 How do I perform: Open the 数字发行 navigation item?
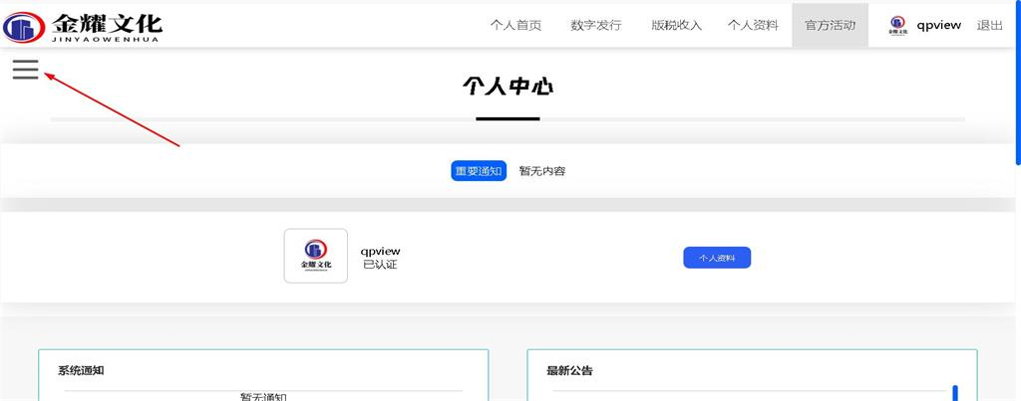(x=596, y=25)
